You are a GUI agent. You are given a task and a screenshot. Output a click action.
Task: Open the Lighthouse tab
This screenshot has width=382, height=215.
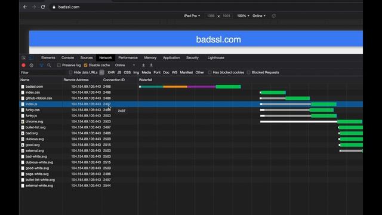(x=216, y=58)
